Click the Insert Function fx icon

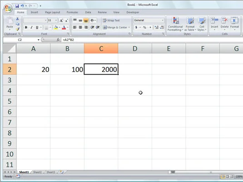pos(58,40)
